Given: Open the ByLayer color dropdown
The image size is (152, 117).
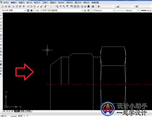Looking at the screenshot, I should (x=114, y=11).
